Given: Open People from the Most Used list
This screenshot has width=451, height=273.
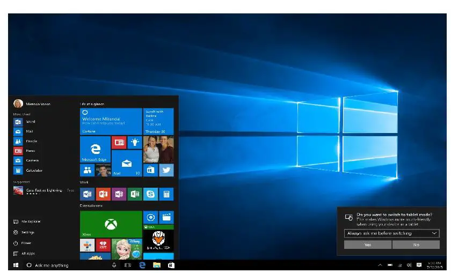Looking at the screenshot, I should pyautogui.click(x=25, y=141).
